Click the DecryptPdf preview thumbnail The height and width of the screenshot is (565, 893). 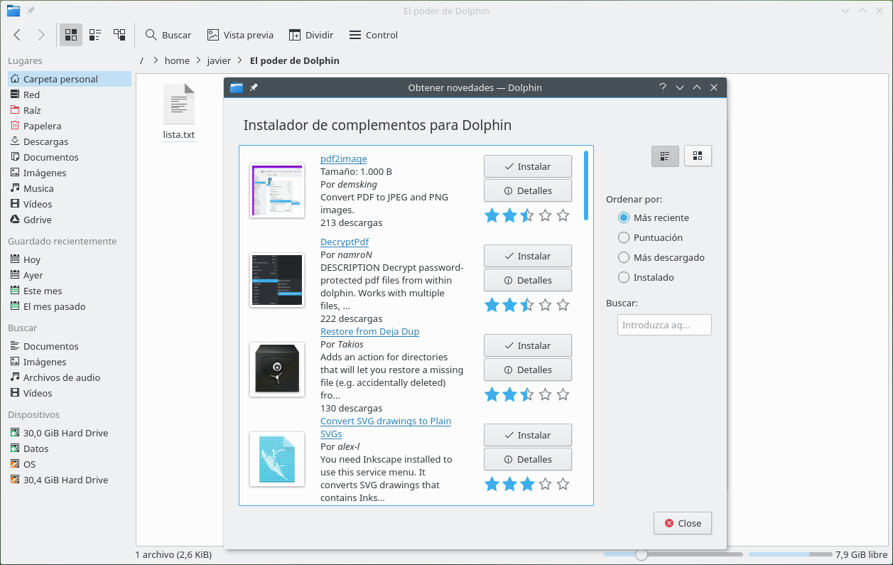277,280
